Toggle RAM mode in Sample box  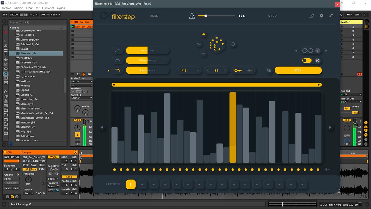point(41,169)
